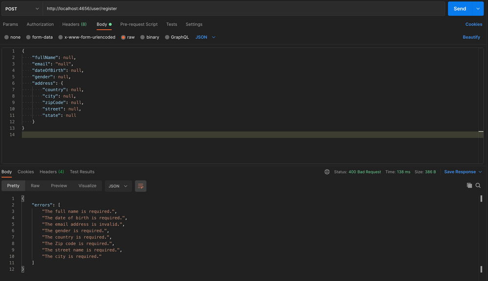Click the "gender" key in request body

[42, 76]
